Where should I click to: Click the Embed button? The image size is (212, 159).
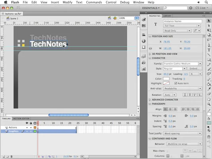coord(194,69)
